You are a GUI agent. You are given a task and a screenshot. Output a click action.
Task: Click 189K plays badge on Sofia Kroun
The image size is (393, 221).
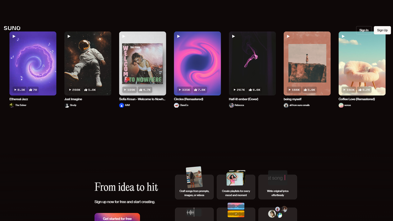pos(129,90)
